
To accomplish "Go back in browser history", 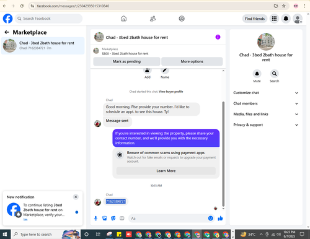I will (x=4, y=6).
